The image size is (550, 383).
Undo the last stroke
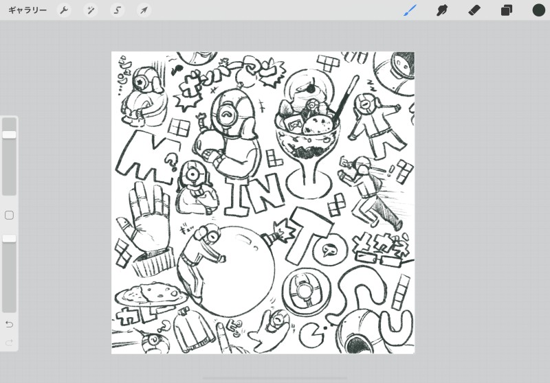[x=10, y=324]
